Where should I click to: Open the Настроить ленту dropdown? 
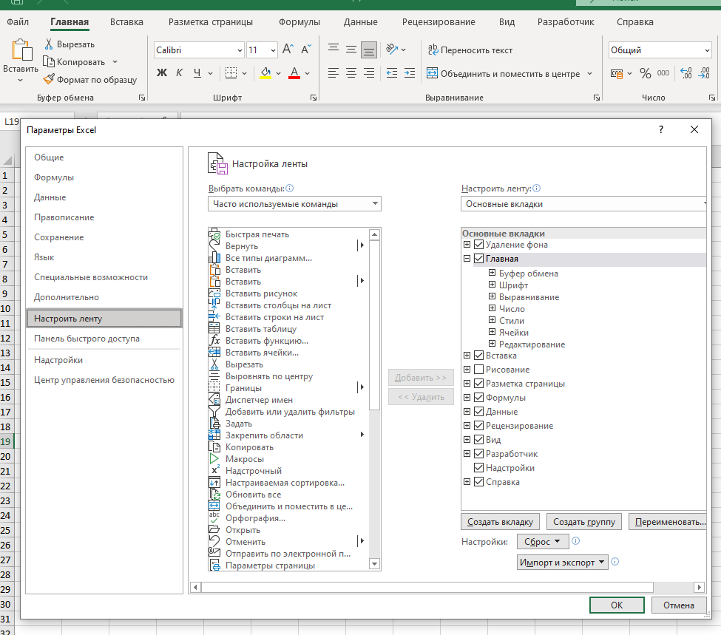pyautogui.click(x=583, y=204)
